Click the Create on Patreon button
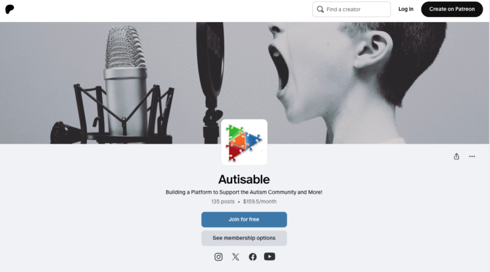This screenshot has height=272, width=490. click(452, 9)
